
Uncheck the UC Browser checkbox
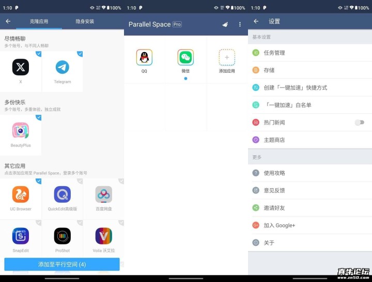pos(39,181)
